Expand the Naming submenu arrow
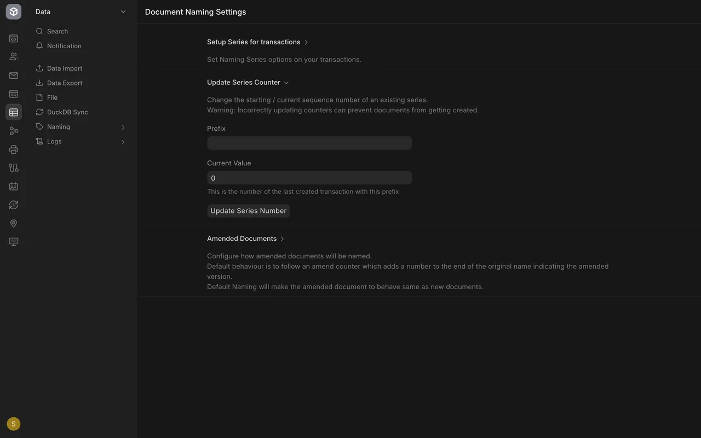Image resolution: width=701 pixels, height=438 pixels. click(x=123, y=127)
